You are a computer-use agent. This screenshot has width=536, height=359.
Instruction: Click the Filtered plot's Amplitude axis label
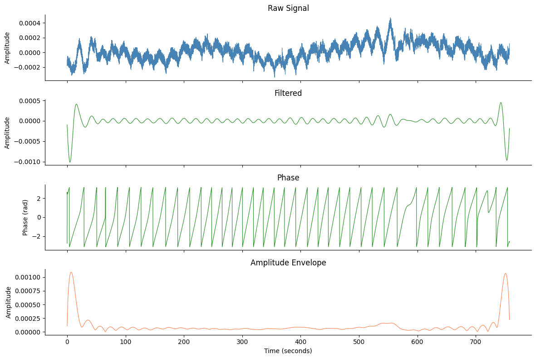pos(7,133)
